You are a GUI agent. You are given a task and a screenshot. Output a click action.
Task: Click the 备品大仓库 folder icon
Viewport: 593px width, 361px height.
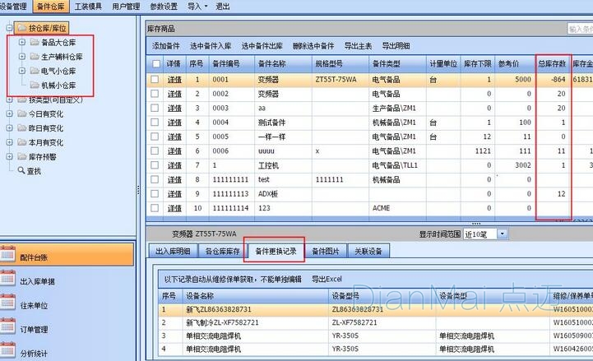(35, 42)
